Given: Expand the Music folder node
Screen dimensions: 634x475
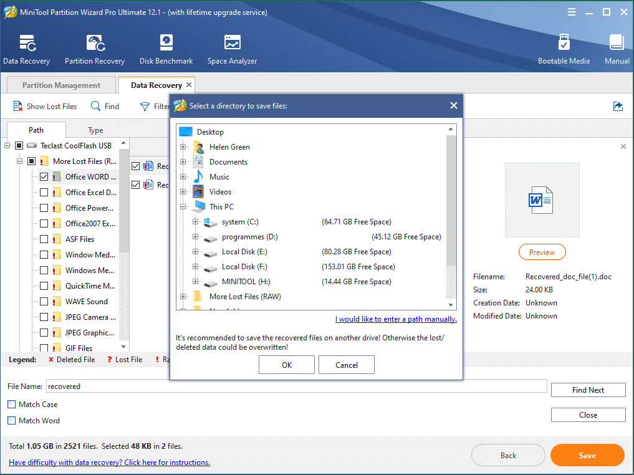Looking at the screenshot, I should tap(183, 176).
